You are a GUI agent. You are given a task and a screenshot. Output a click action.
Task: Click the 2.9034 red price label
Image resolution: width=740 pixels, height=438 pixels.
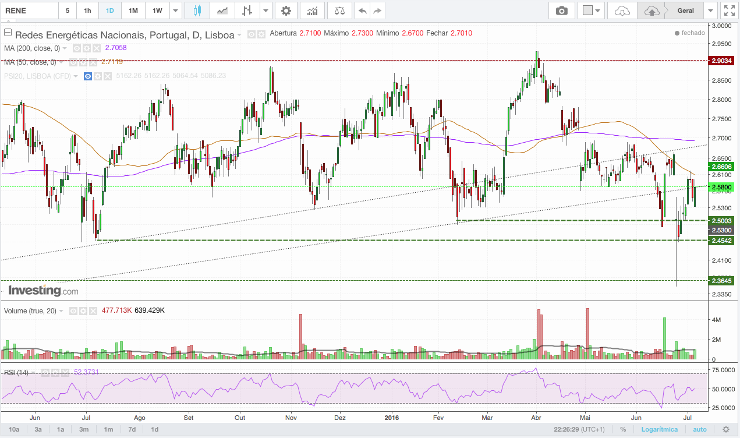click(721, 60)
